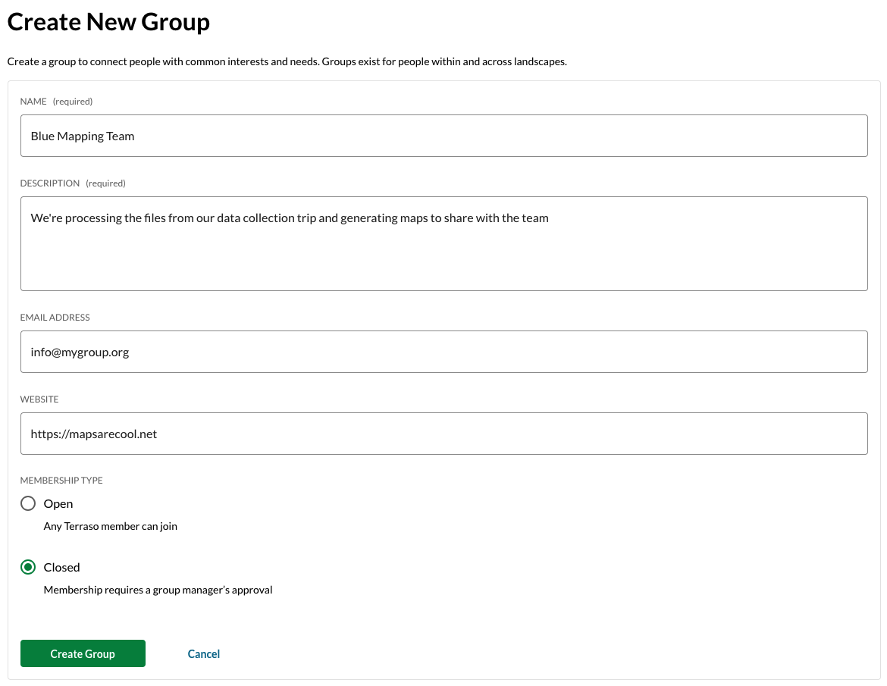The image size is (887, 686).
Task: Click the 'WEBSITE' label
Action: (x=39, y=399)
